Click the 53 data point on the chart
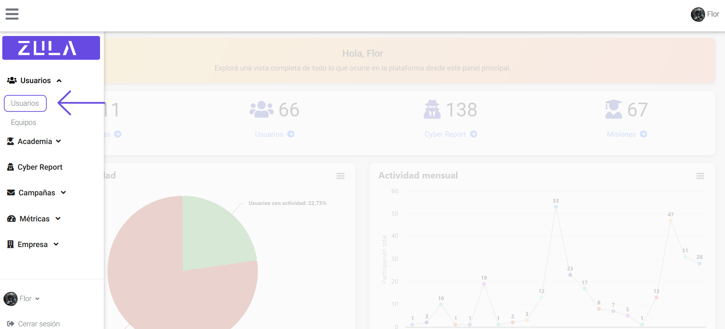The height and width of the screenshot is (329, 725). [x=556, y=207]
